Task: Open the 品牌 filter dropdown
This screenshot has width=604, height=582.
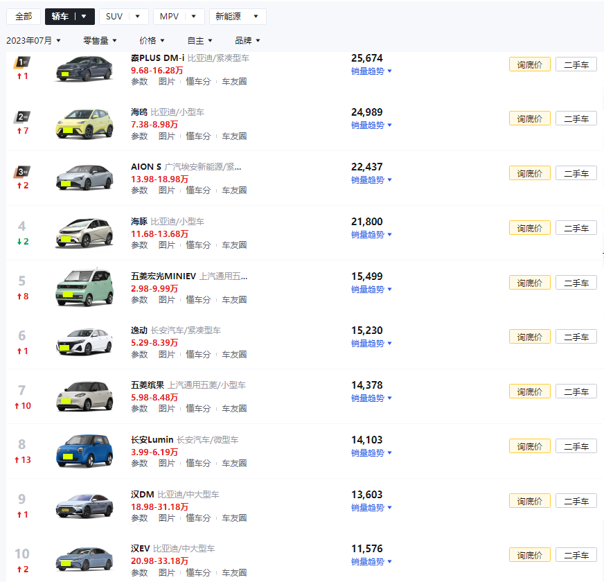Action: 247,40
